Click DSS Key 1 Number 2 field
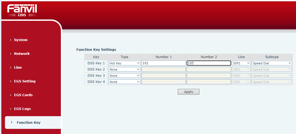Viewport: 296px width, 134px height. click(x=209, y=63)
